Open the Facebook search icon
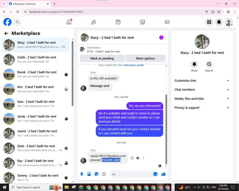The height and width of the screenshot is (191, 239). (x=17, y=22)
